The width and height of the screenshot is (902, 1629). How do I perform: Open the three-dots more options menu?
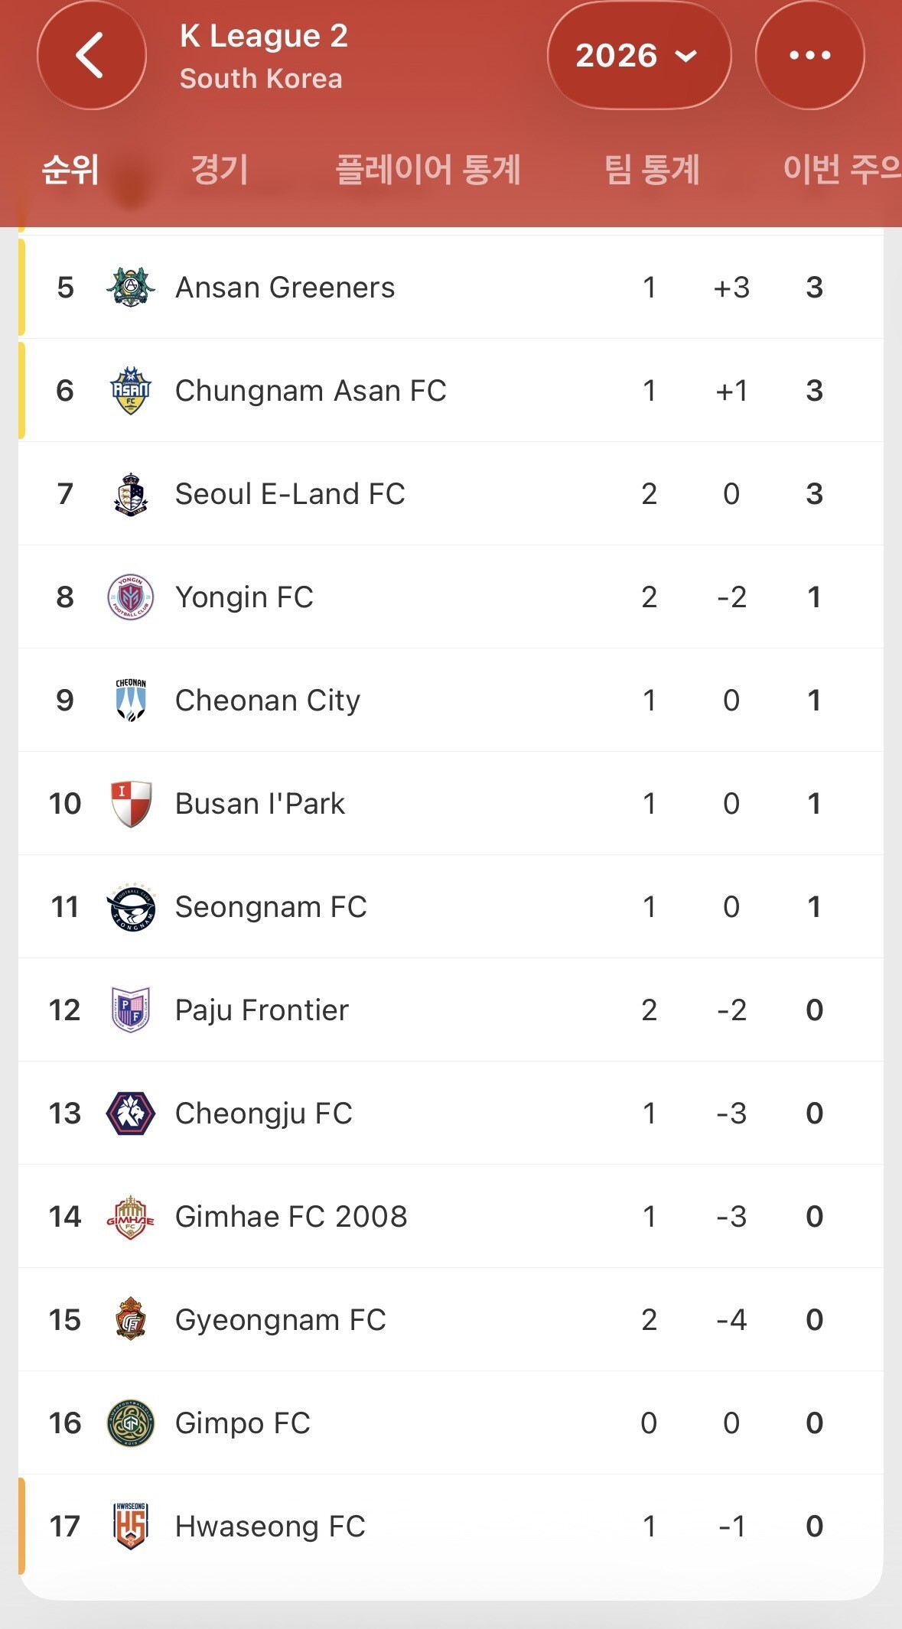[809, 55]
